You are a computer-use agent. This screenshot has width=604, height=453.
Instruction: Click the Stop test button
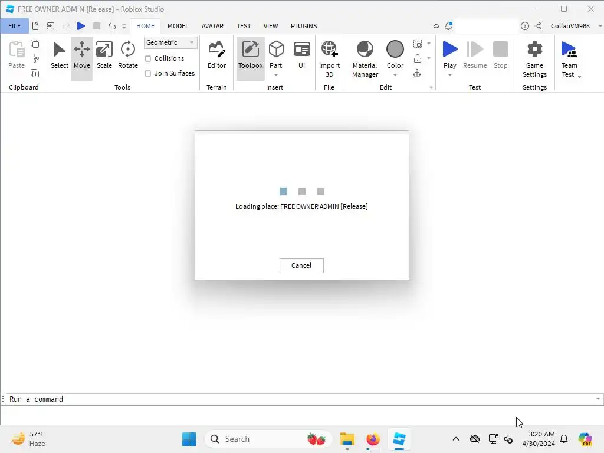[500, 55]
